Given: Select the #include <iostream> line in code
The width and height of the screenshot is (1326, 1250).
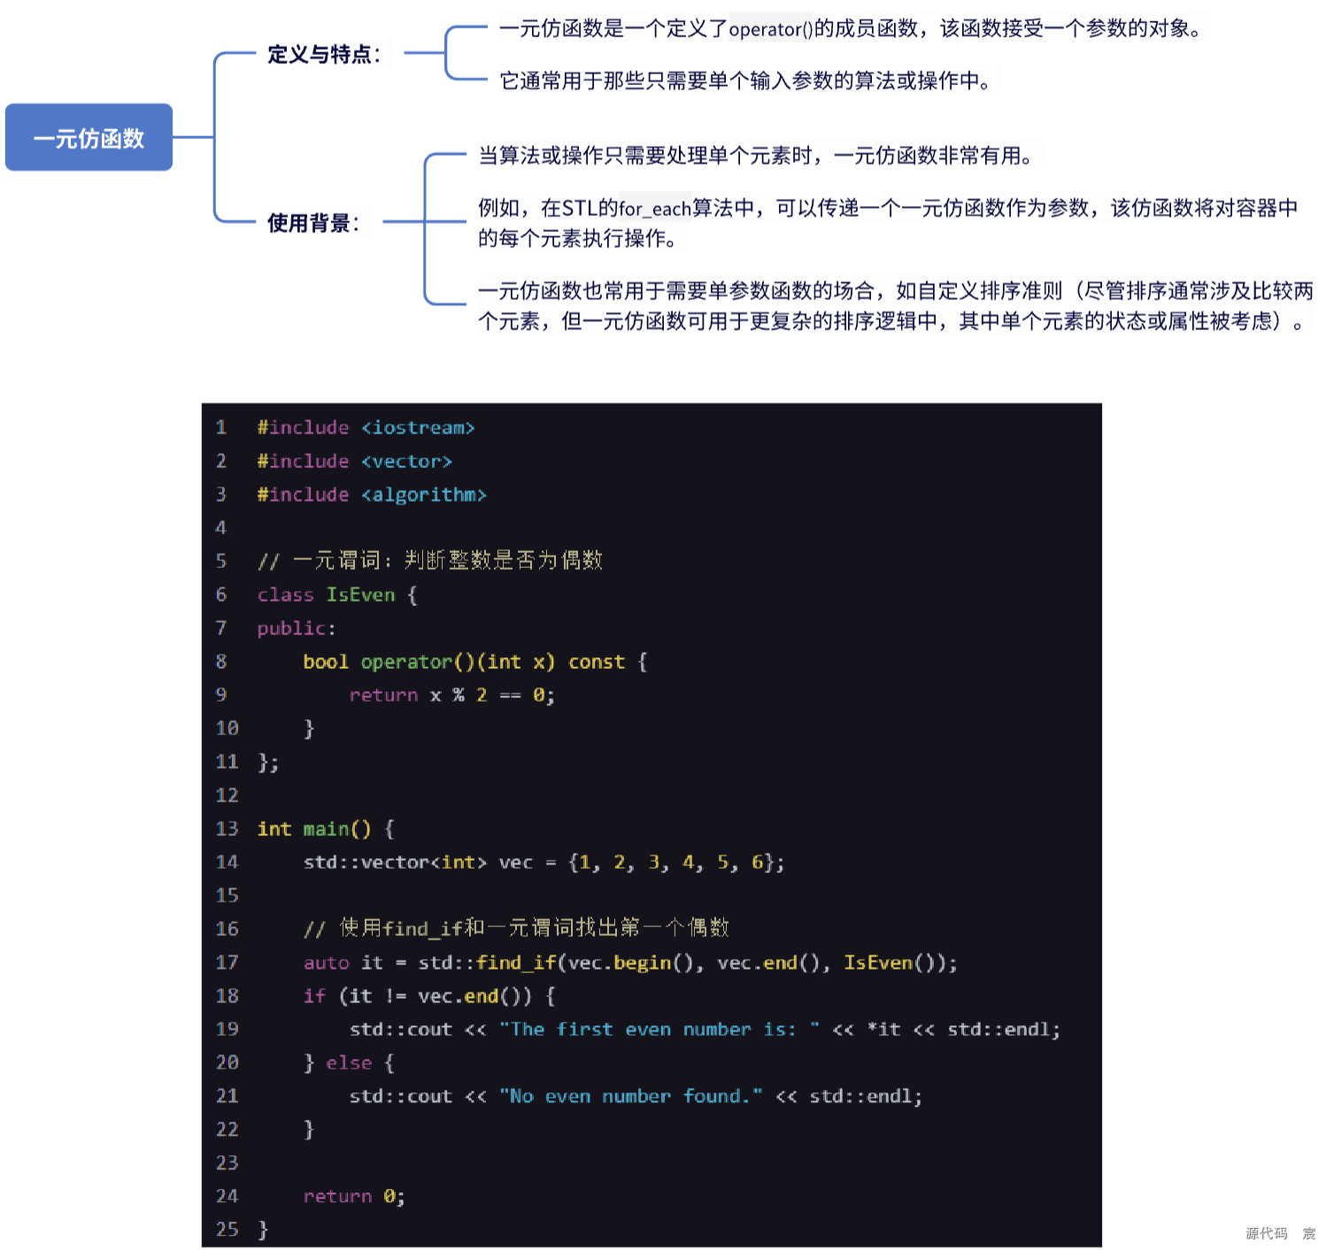Looking at the screenshot, I should pos(366,427).
